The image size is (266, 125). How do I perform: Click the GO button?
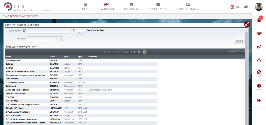point(81,33)
